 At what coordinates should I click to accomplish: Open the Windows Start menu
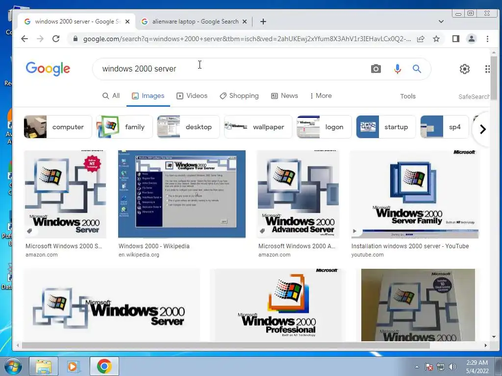[x=13, y=366]
